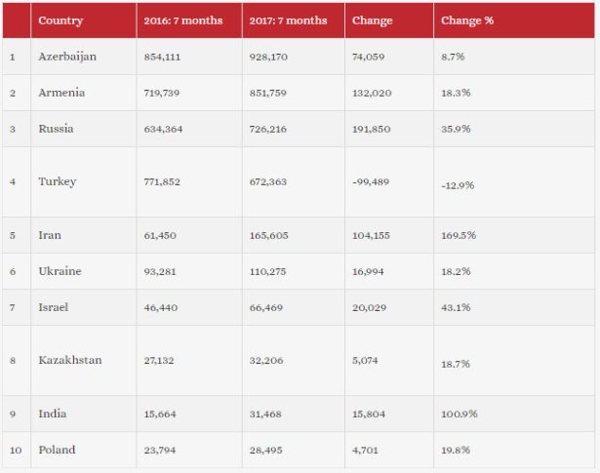Click Turkey's -12.9% change value
This screenshot has height=473, width=600.
458,185
